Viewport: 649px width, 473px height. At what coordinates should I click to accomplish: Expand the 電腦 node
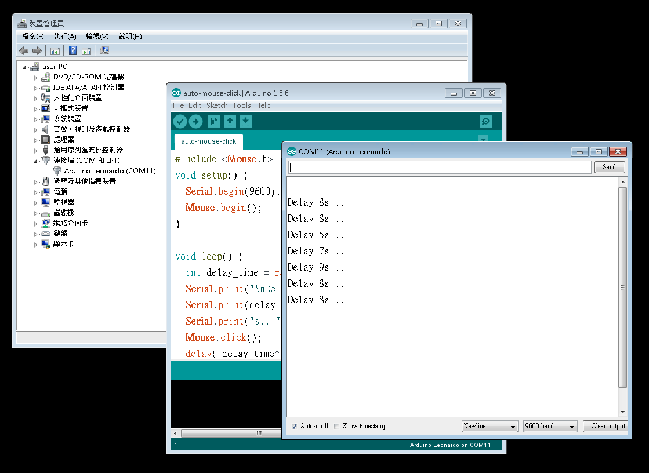tap(35, 192)
